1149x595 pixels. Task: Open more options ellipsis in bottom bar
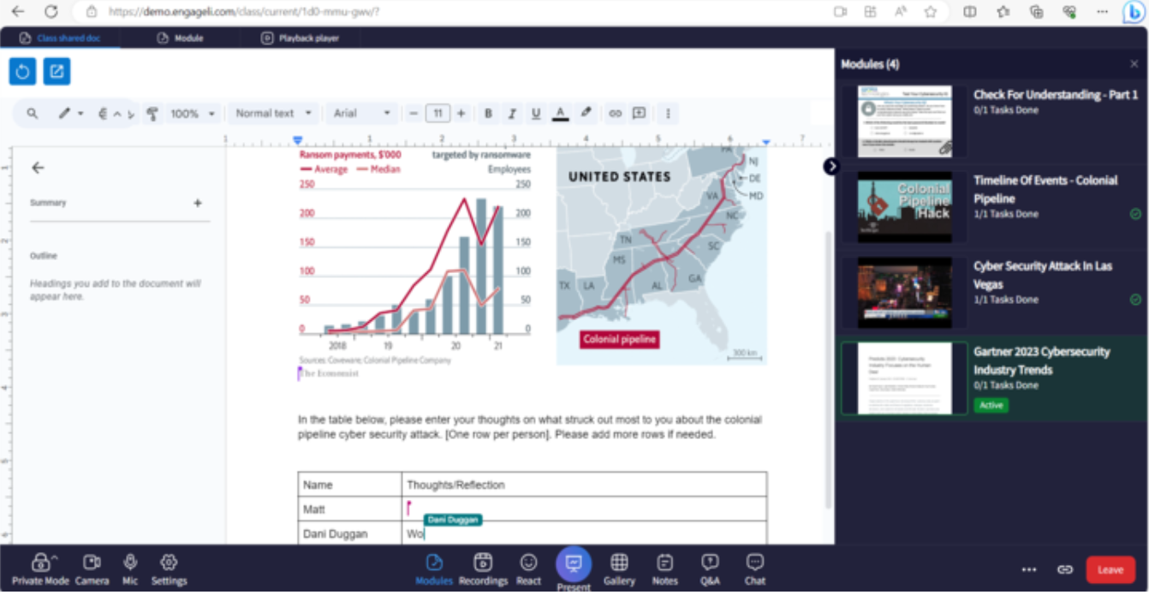click(x=1029, y=569)
